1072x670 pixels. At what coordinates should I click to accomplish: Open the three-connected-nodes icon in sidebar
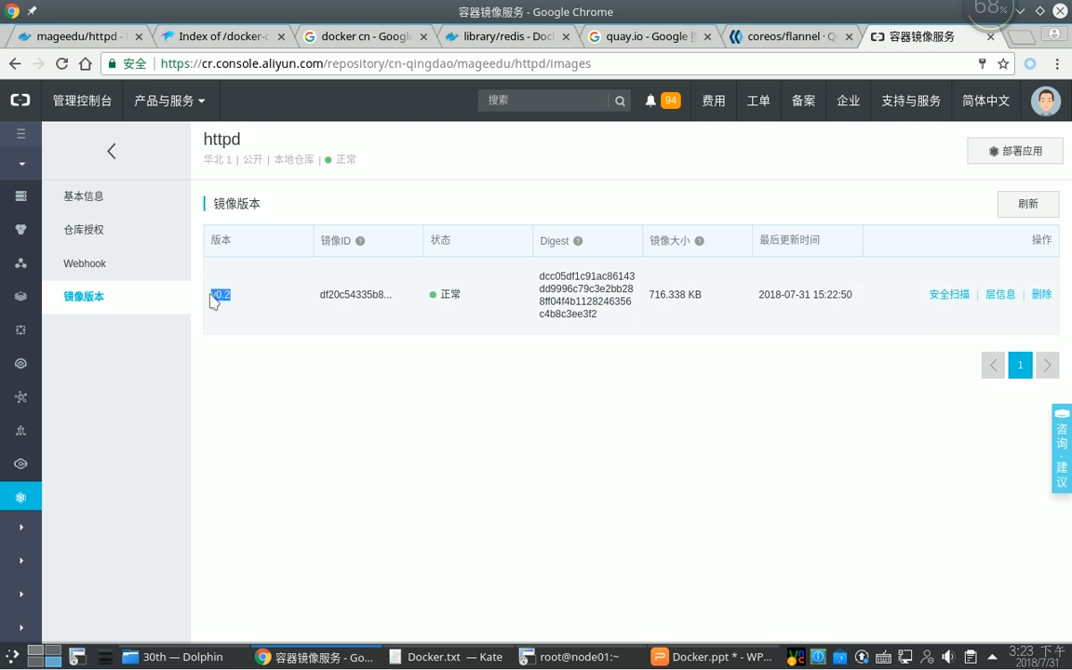[x=21, y=263]
